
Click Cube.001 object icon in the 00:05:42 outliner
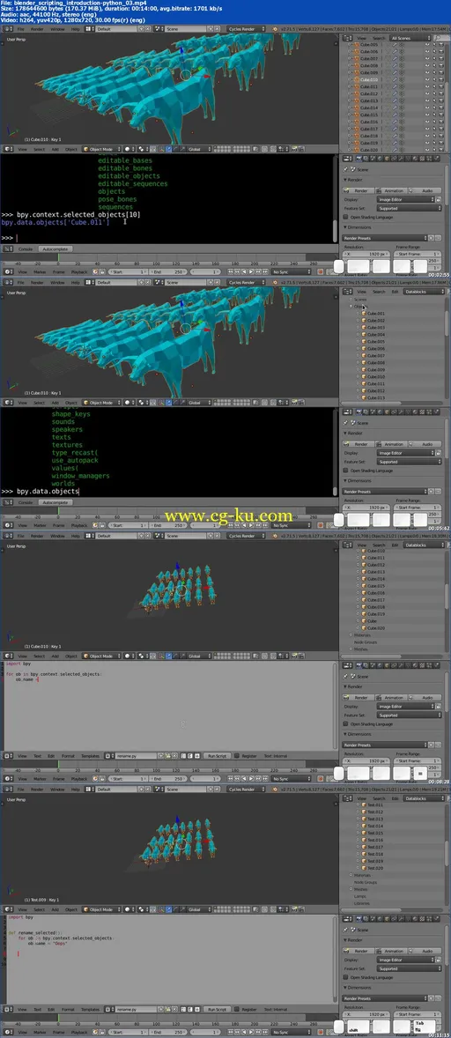(365, 314)
